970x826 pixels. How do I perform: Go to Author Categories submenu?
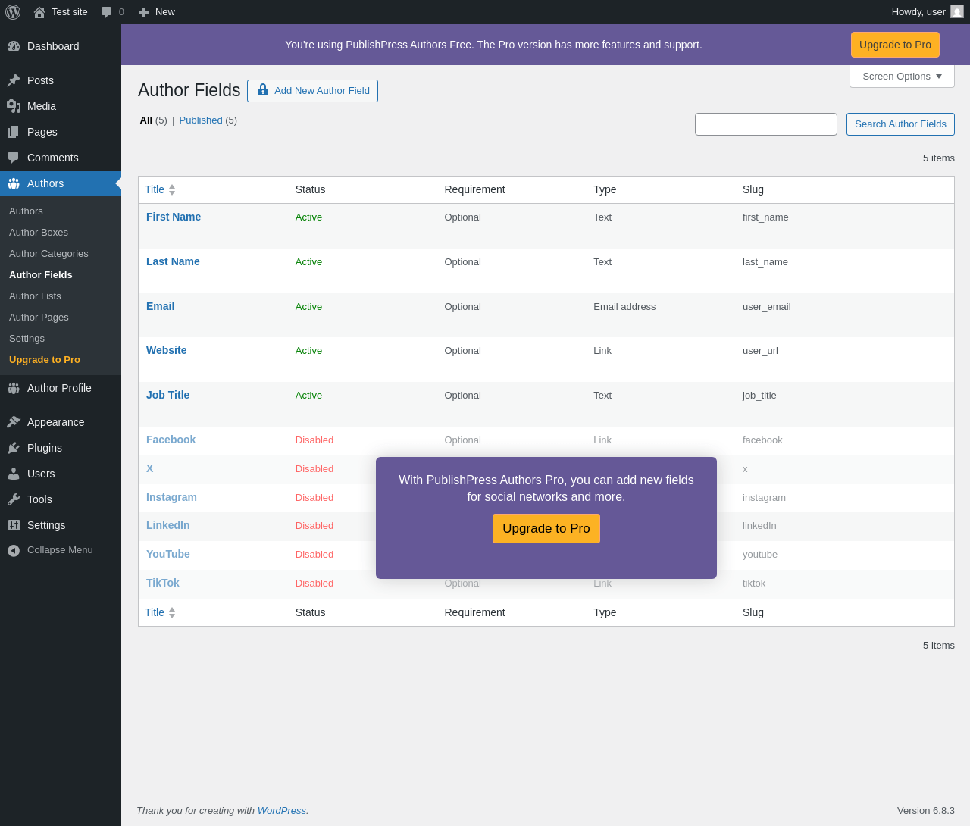click(48, 253)
